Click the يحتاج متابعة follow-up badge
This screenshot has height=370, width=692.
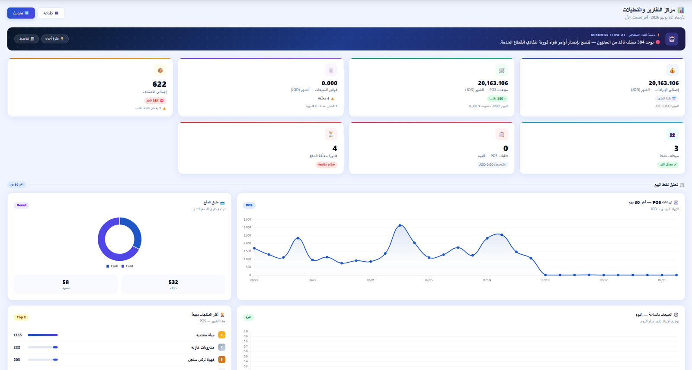(327, 164)
